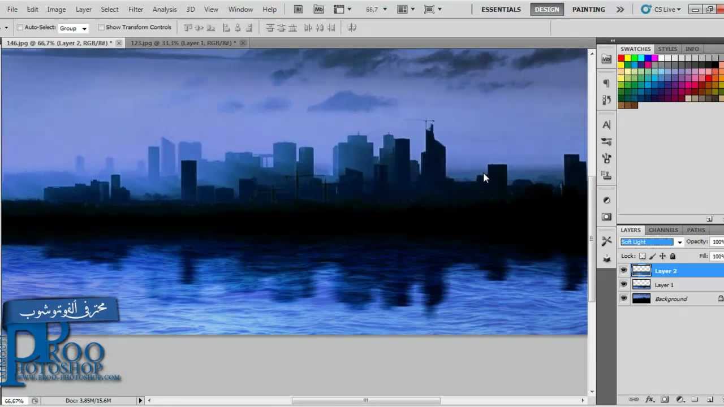Image resolution: width=724 pixels, height=407 pixels.
Task: Open the View Extras dropdown
Action: [343, 9]
